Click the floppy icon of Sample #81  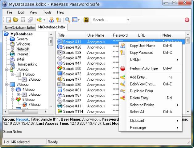[60, 90]
